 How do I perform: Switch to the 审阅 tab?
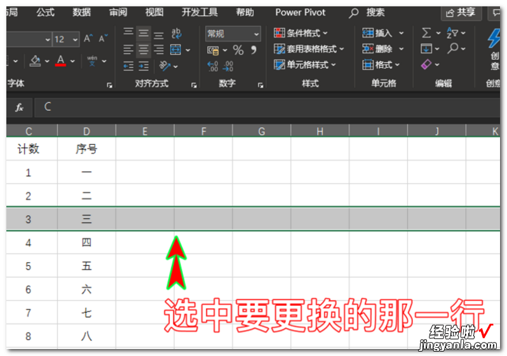(118, 12)
